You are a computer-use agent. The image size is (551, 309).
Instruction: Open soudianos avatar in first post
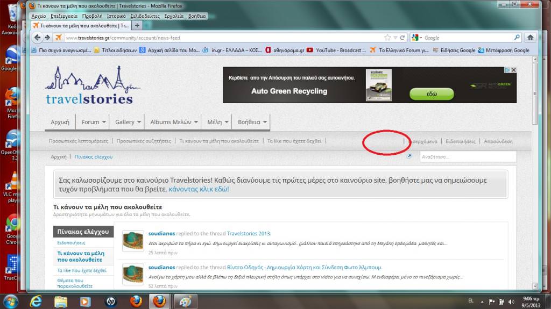[x=133, y=241]
